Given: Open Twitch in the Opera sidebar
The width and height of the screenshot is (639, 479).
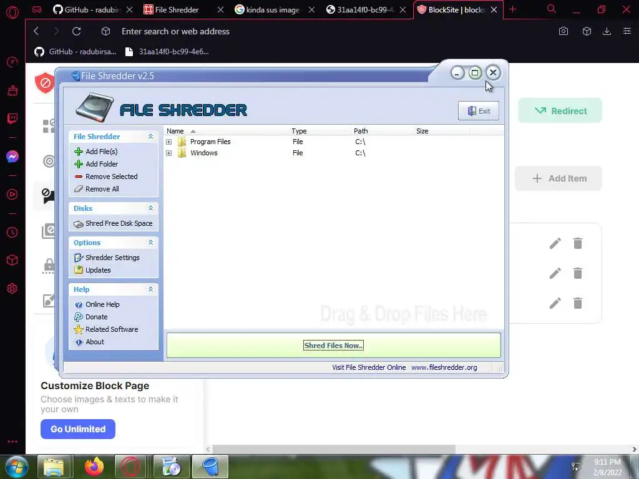Looking at the screenshot, I should coord(12,119).
